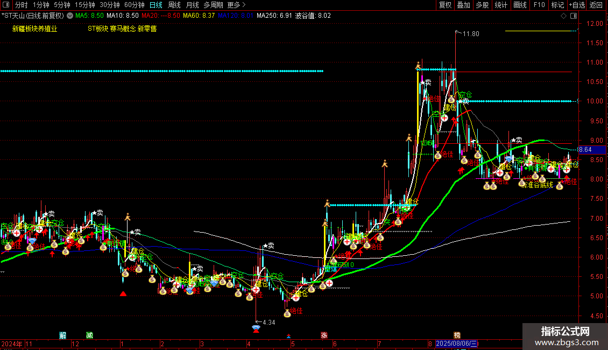Open the 新疆板块养殖业 sector tag
This screenshot has height=350, width=608.
[35, 29]
